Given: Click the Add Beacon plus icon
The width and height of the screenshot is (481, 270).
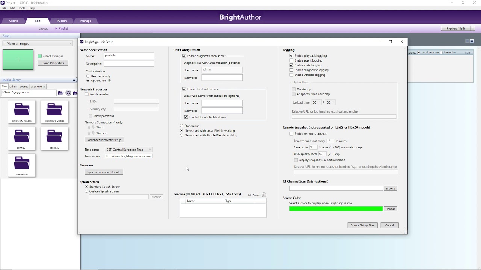Looking at the screenshot, I should (264, 195).
